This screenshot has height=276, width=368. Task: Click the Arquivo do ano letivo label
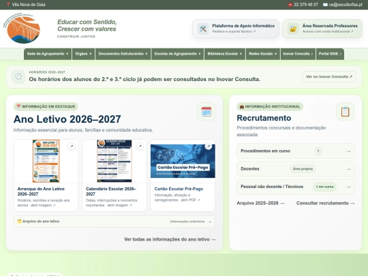coord(41,221)
